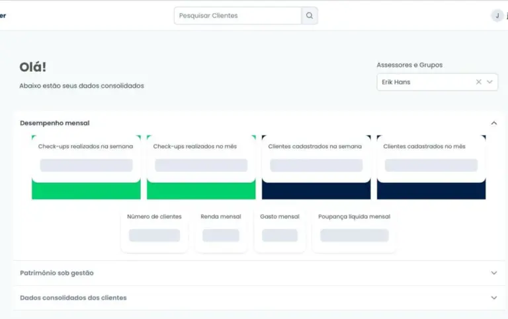Click the Pesquisar Clientes search field
Image resolution: width=508 pixels, height=319 pixels.
[237, 16]
